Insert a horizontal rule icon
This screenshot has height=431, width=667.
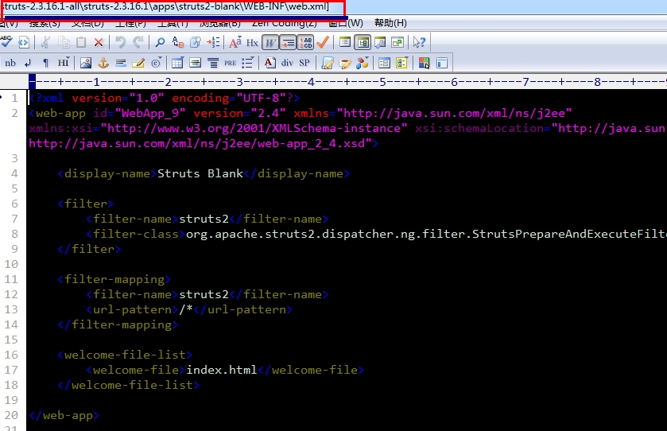point(121,63)
